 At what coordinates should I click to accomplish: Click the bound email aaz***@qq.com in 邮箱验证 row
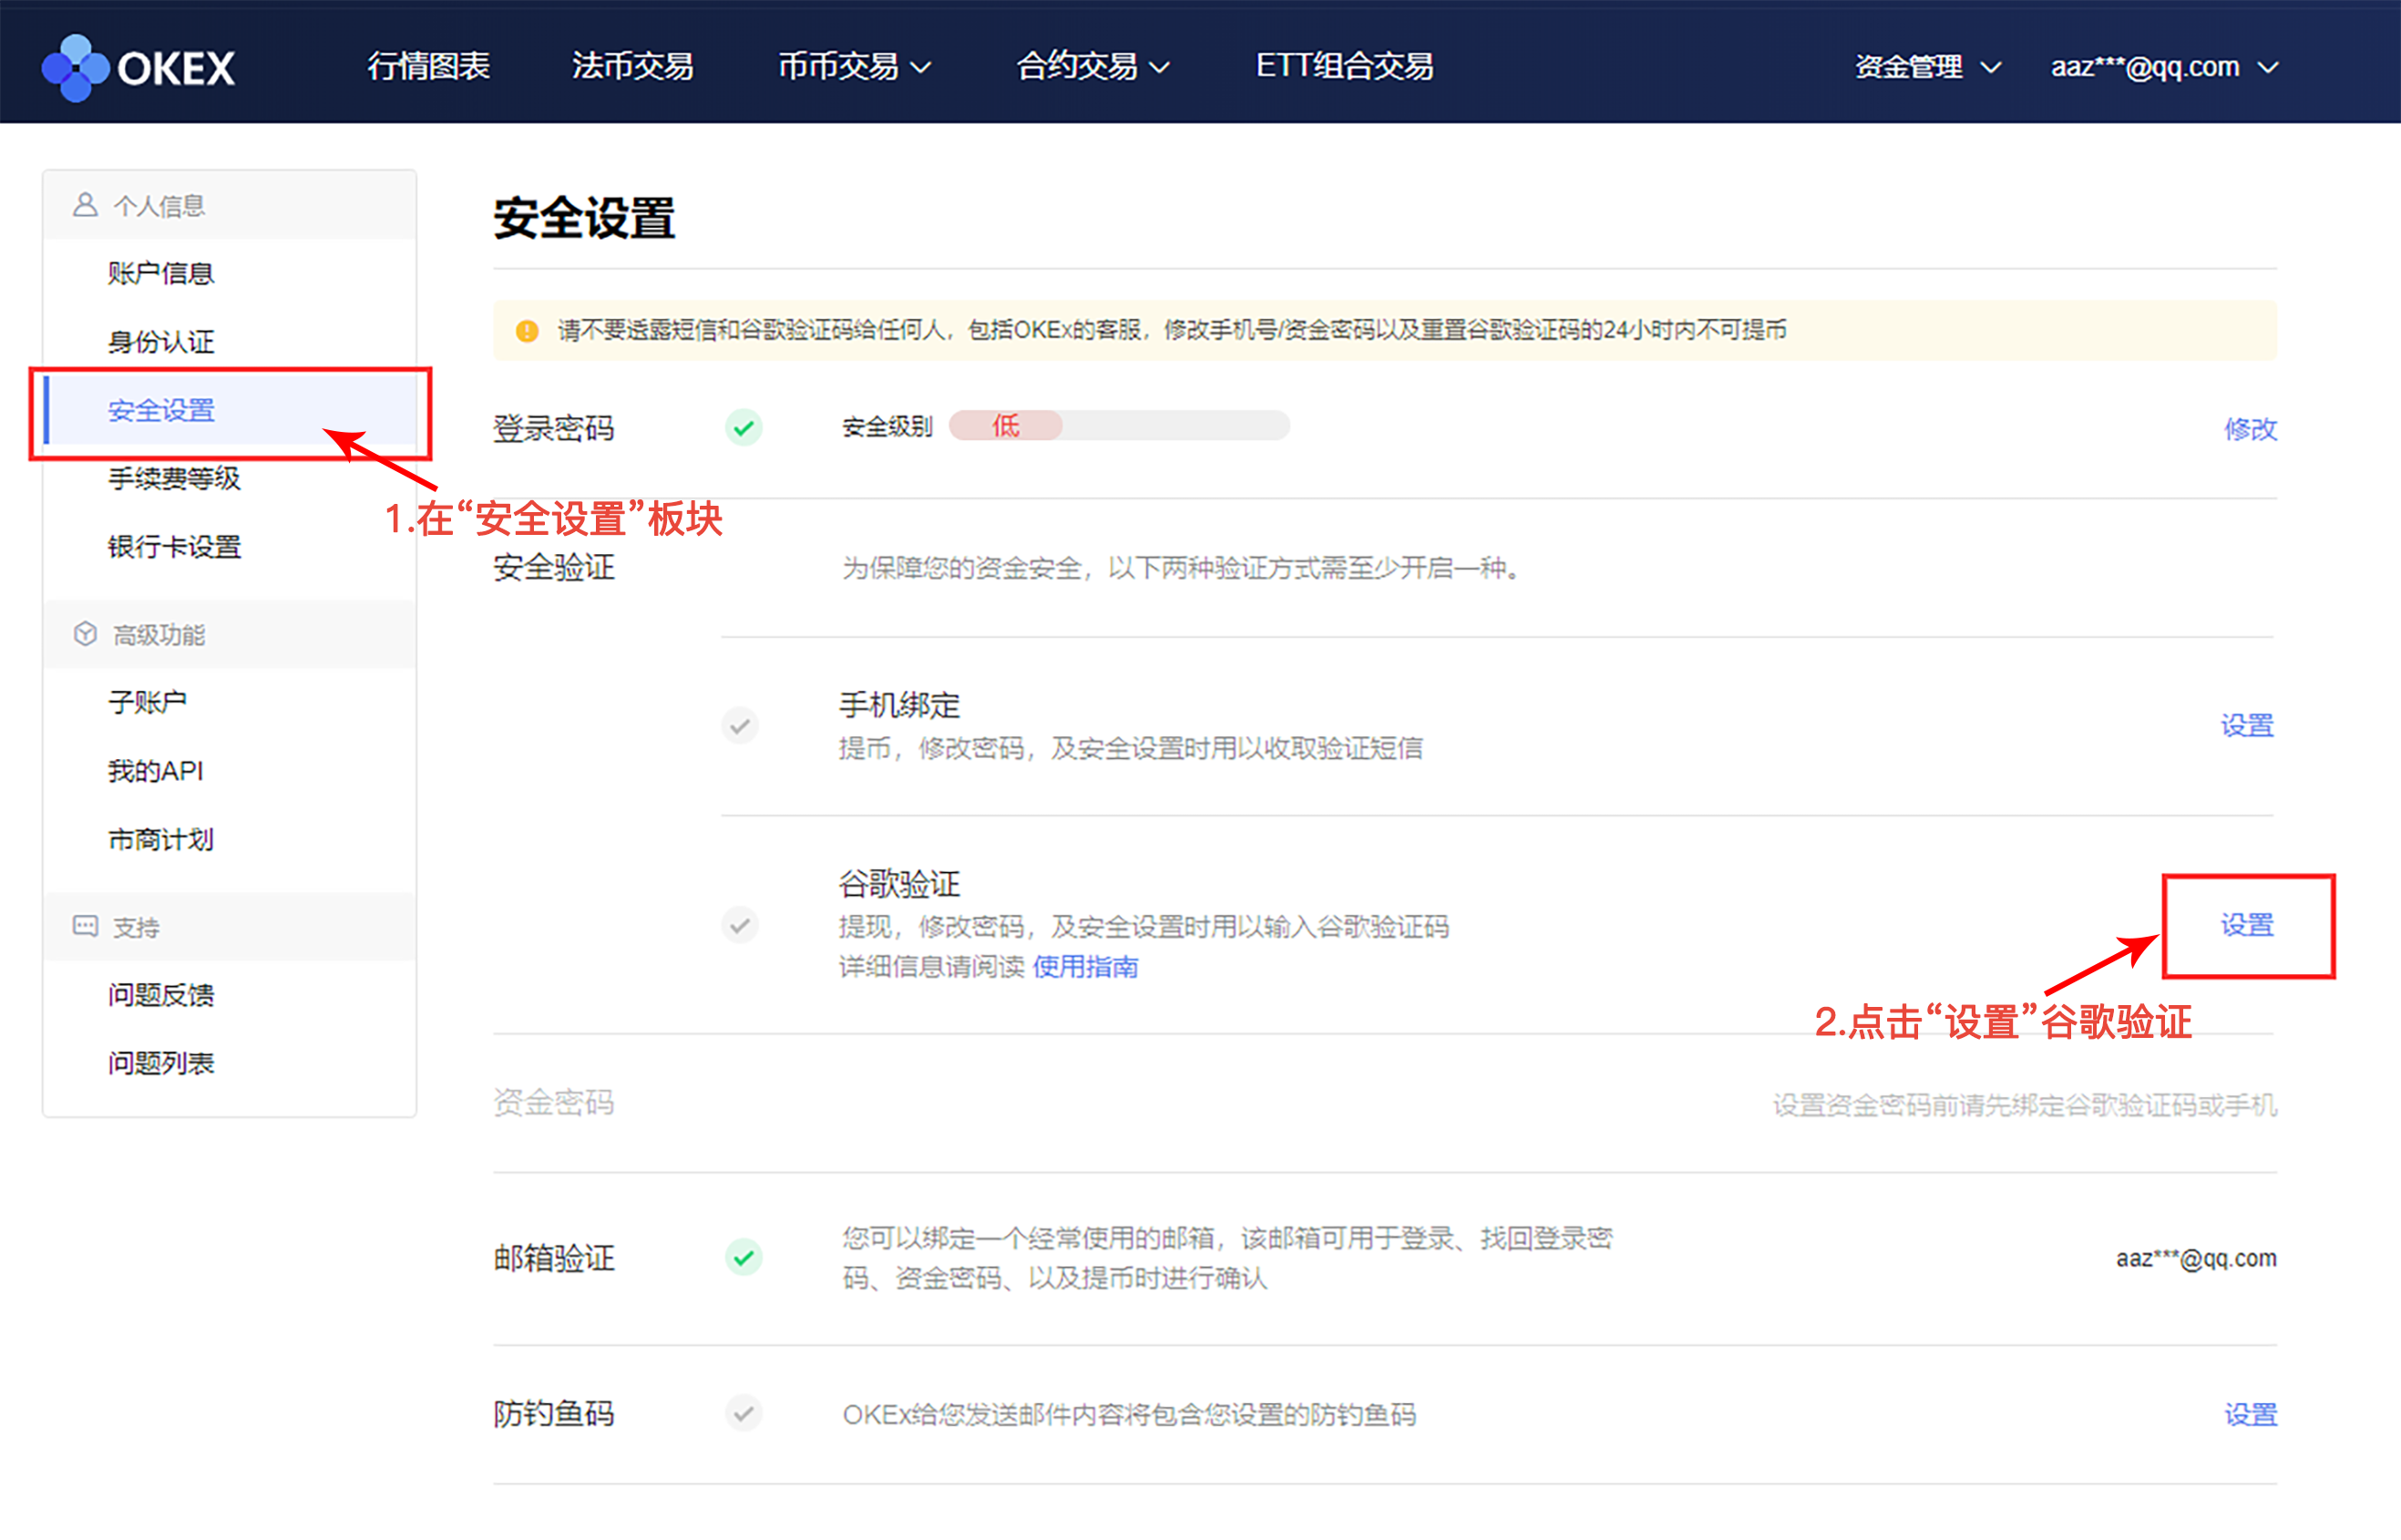2196,1258
